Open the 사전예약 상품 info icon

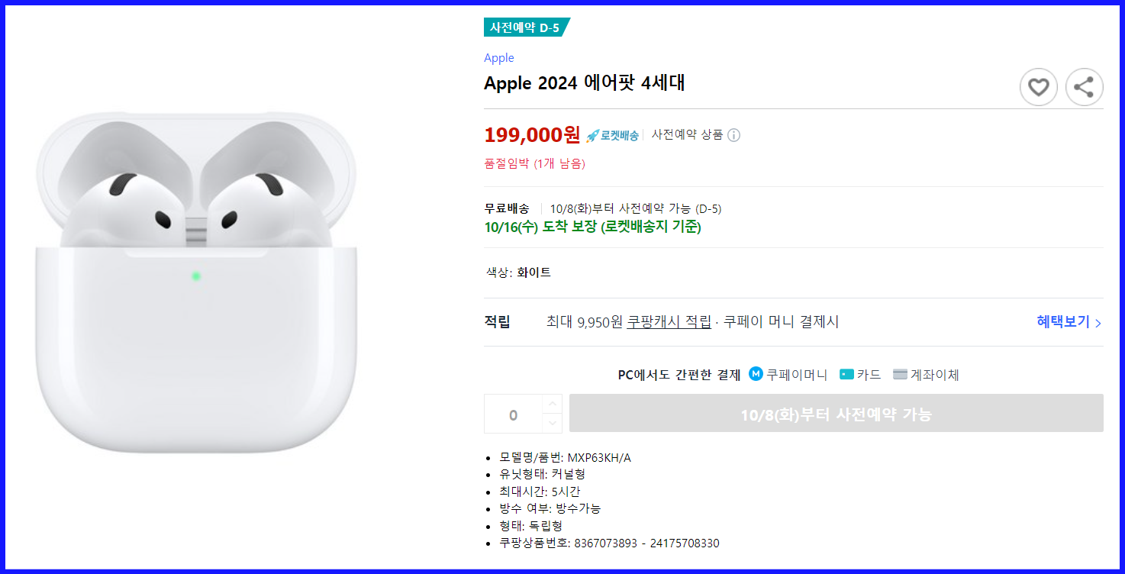point(733,134)
